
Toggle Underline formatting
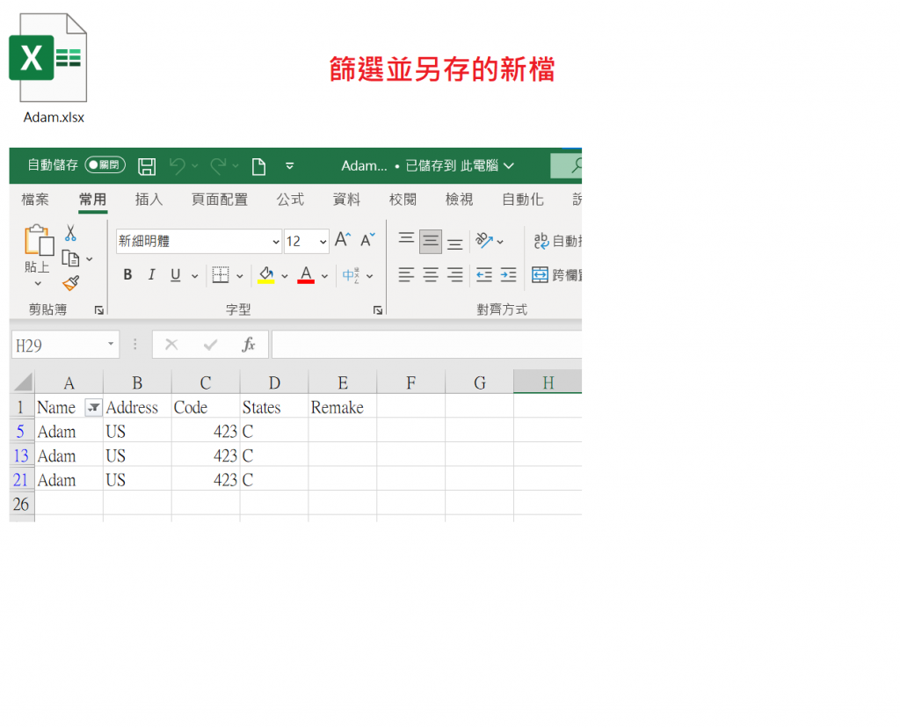click(176, 275)
